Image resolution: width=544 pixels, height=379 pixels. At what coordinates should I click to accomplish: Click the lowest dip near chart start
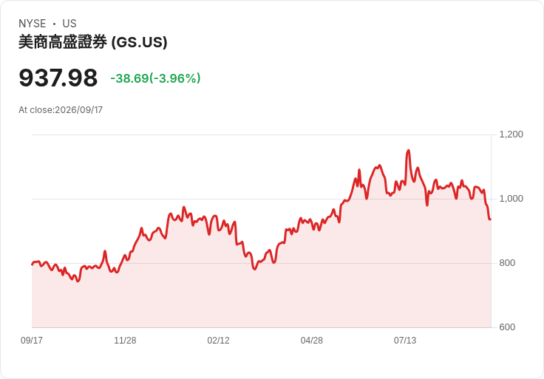point(78,281)
